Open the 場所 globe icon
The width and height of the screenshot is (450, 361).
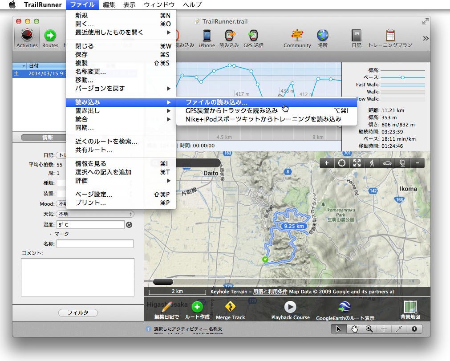click(323, 36)
